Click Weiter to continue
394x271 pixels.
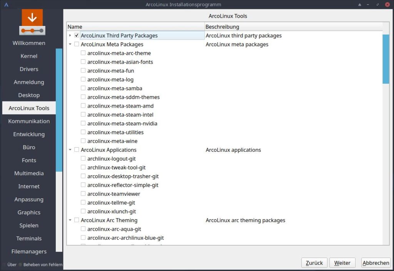pos(342,263)
